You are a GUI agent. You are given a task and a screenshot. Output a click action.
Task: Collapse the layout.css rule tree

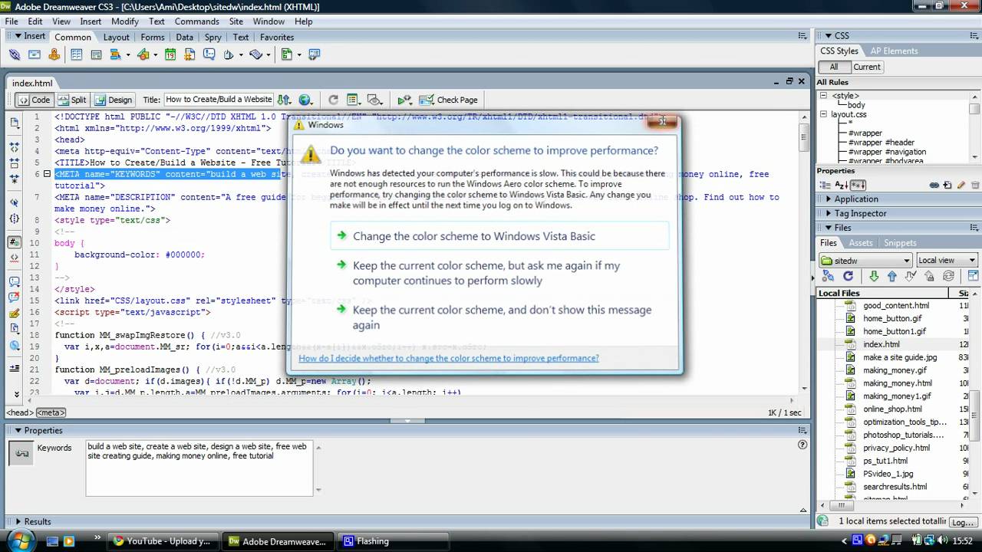[823, 114]
